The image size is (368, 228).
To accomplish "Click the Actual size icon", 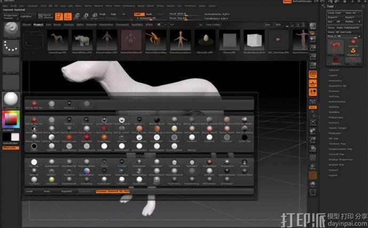I will coord(313,56).
